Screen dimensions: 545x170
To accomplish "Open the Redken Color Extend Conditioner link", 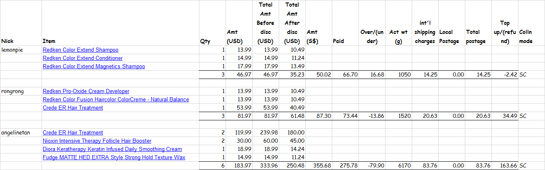I will tap(83, 58).
